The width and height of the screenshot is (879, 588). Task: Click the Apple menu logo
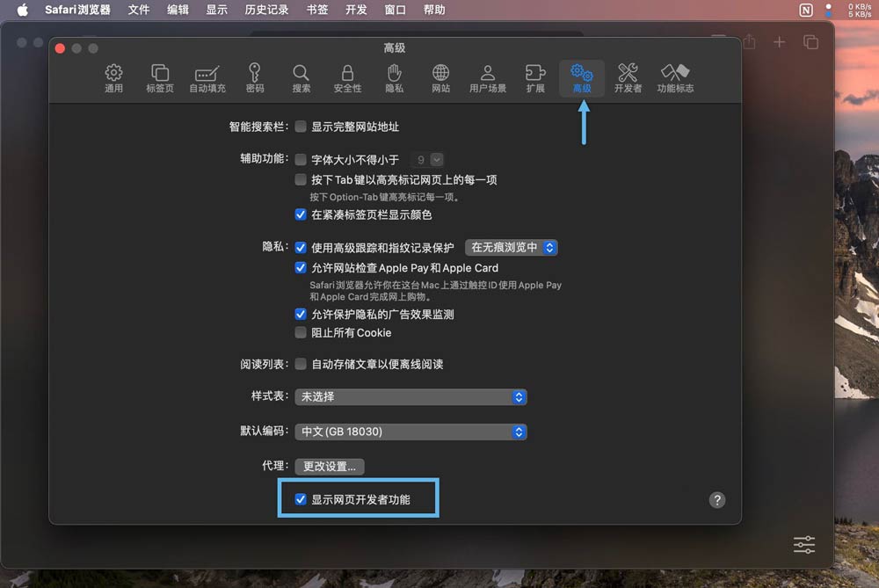point(22,10)
